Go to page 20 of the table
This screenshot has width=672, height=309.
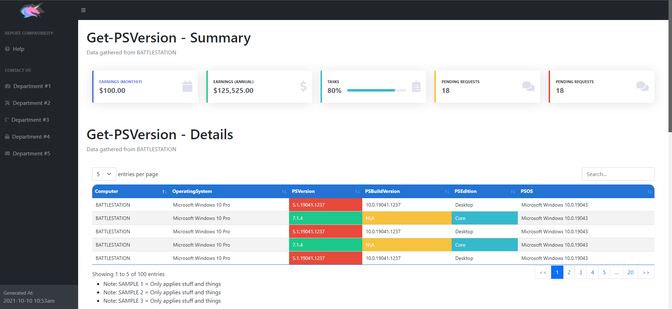630,273
